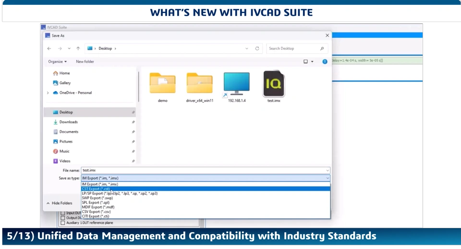Collapse the Save as type combo box
Image resolution: width=461 pixels, height=249 pixels.
pyautogui.click(x=327, y=178)
